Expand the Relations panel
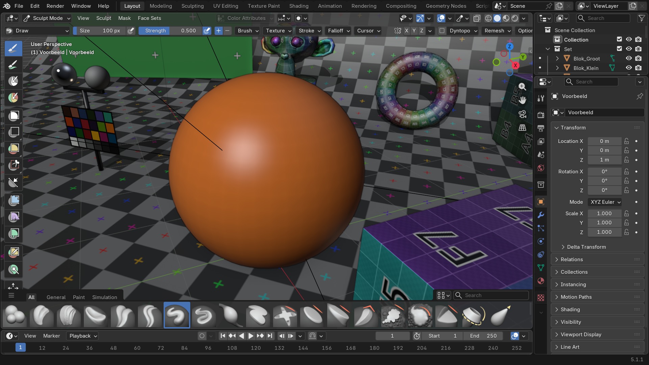The image size is (649, 365). coord(597,260)
